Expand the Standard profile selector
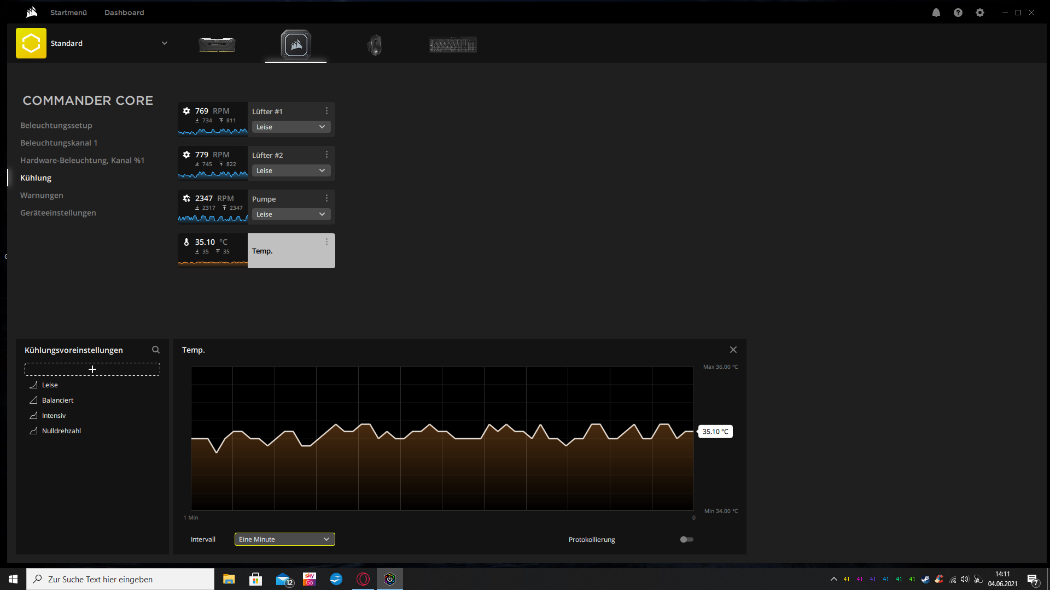The width and height of the screenshot is (1050, 590). pyautogui.click(x=164, y=43)
